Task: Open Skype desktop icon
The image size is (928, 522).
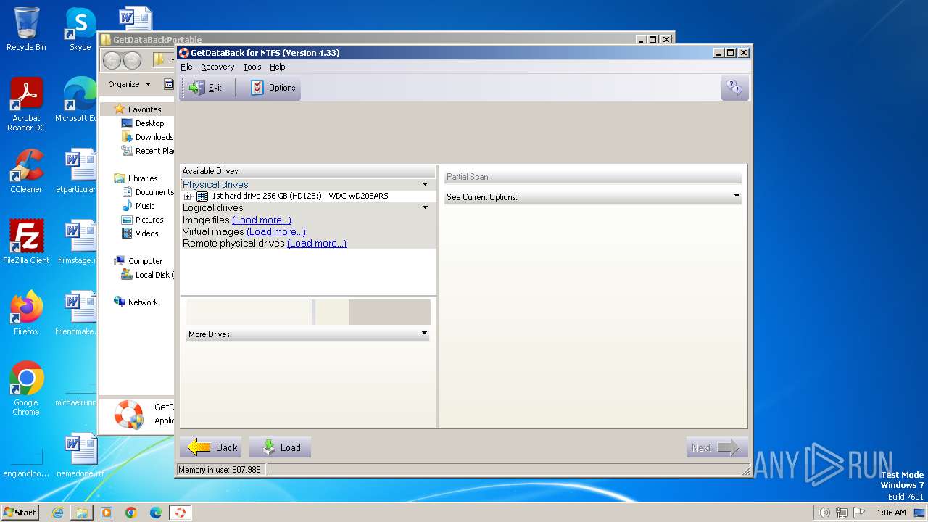Action: click(80, 29)
